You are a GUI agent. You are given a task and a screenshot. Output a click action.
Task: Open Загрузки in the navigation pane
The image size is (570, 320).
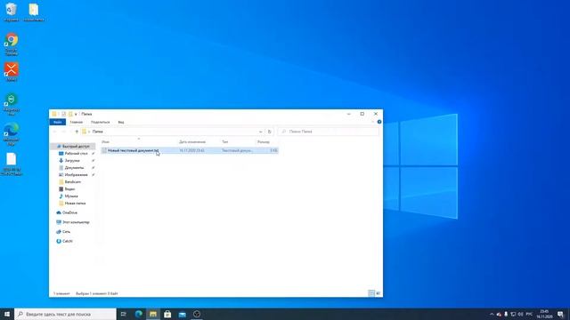pyautogui.click(x=72, y=160)
